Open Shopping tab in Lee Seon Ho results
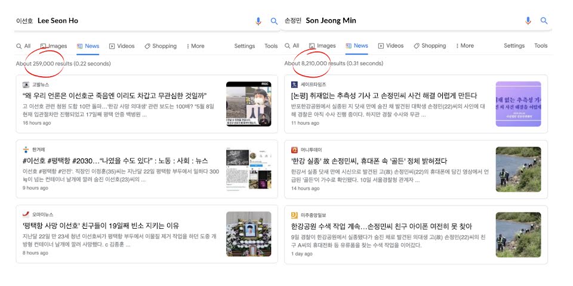The width and height of the screenshot is (573, 286). point(161,46)
